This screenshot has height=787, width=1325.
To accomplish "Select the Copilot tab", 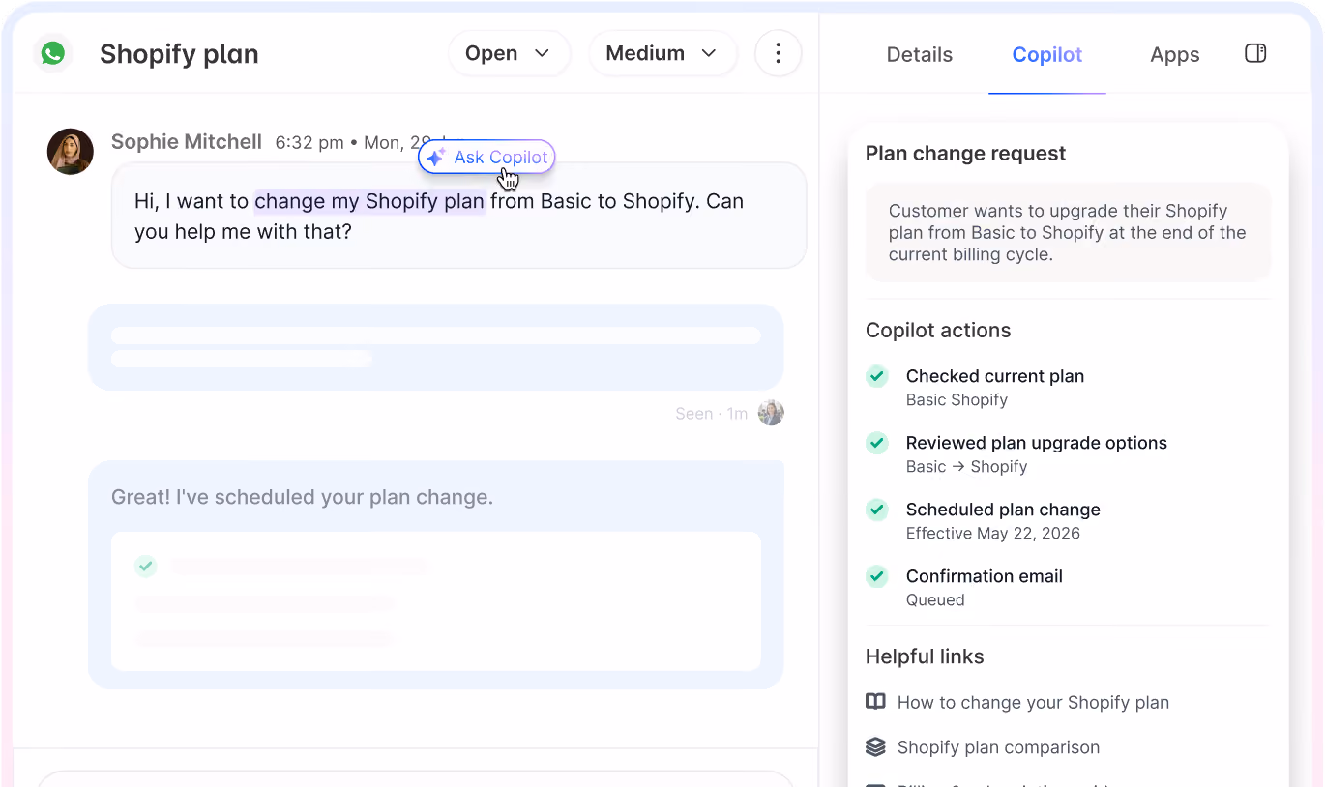I will coord(1047,55).
